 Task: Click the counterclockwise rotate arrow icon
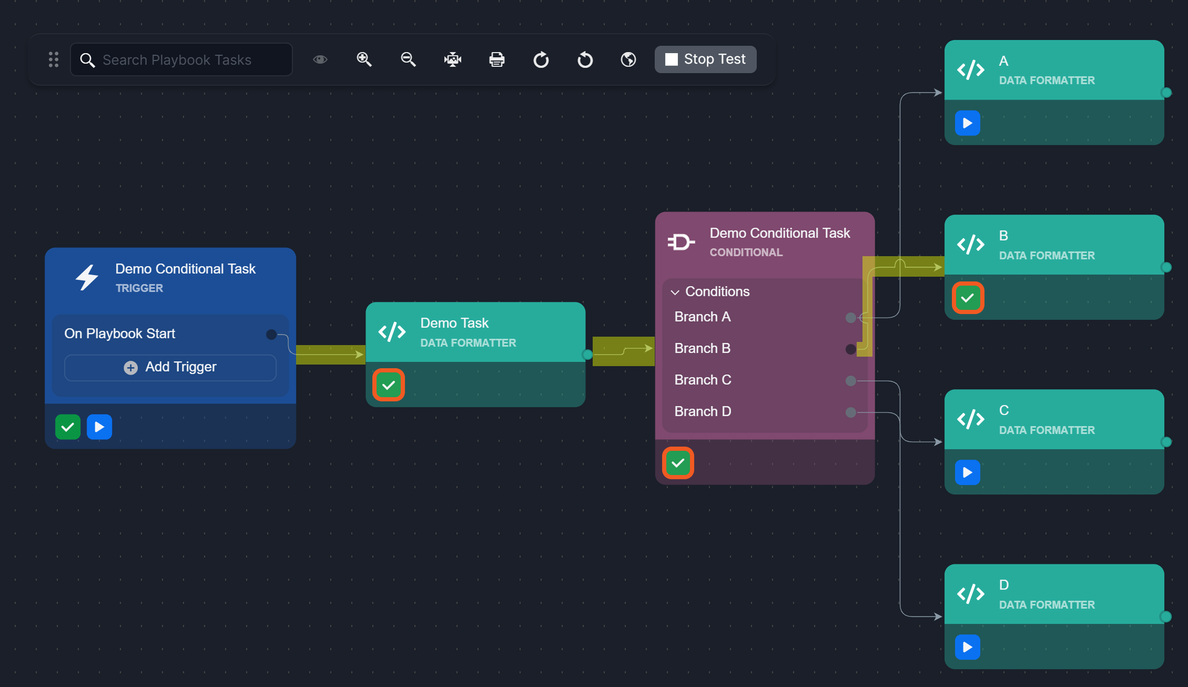pyautogui.click(x=585, y=59)
